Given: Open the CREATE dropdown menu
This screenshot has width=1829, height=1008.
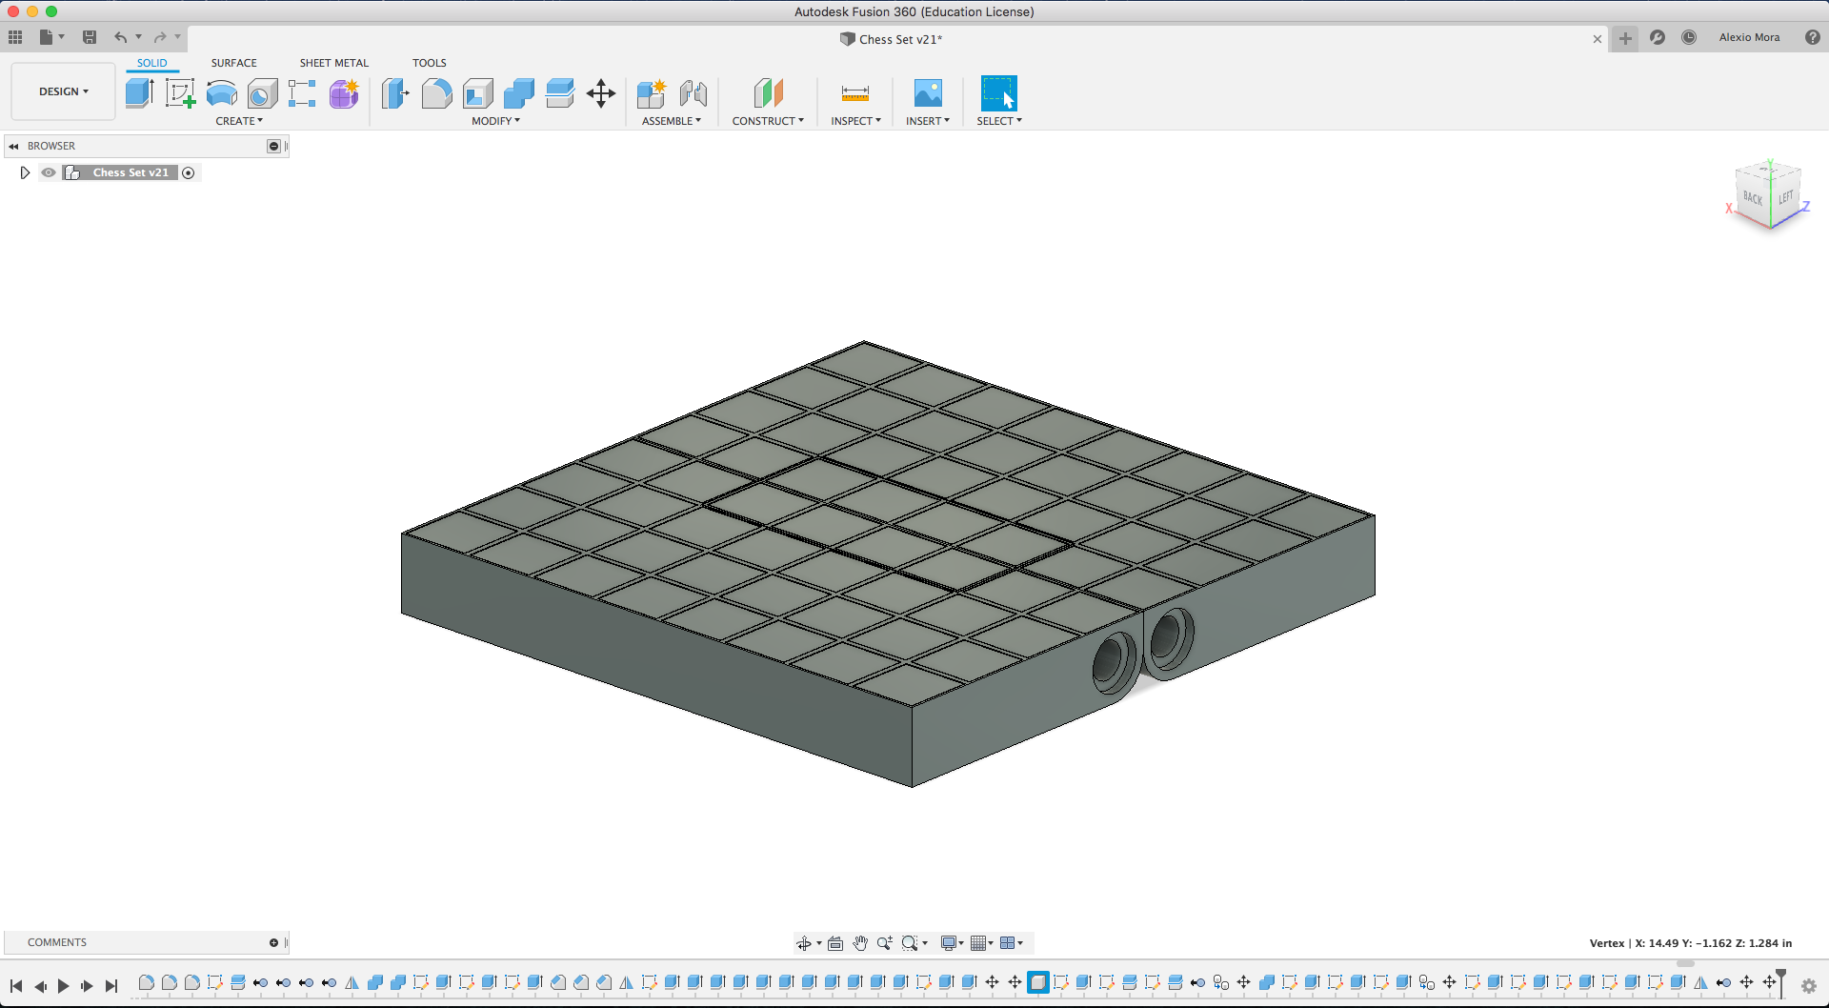Looking at the screenshot, I should click(239, 121).
